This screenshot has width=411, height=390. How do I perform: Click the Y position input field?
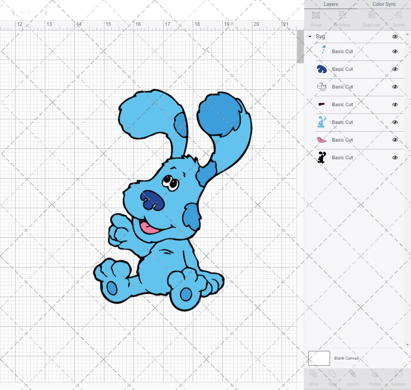[x=35, y=13]
